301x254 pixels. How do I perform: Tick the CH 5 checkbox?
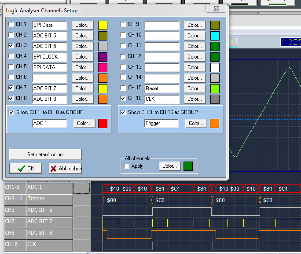[x=11, y=66]
